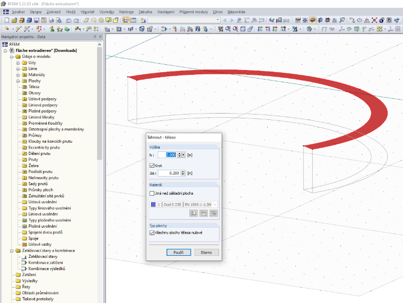This screenshot has width=403, height=303.
Task: Click the isometric wireframe cube icon
Action: tap(243, 29)
